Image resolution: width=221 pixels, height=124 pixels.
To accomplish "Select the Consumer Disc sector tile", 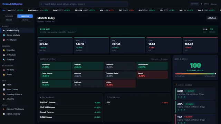I will 152,66.
